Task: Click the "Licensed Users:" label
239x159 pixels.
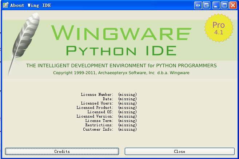Action: (97, 103)
